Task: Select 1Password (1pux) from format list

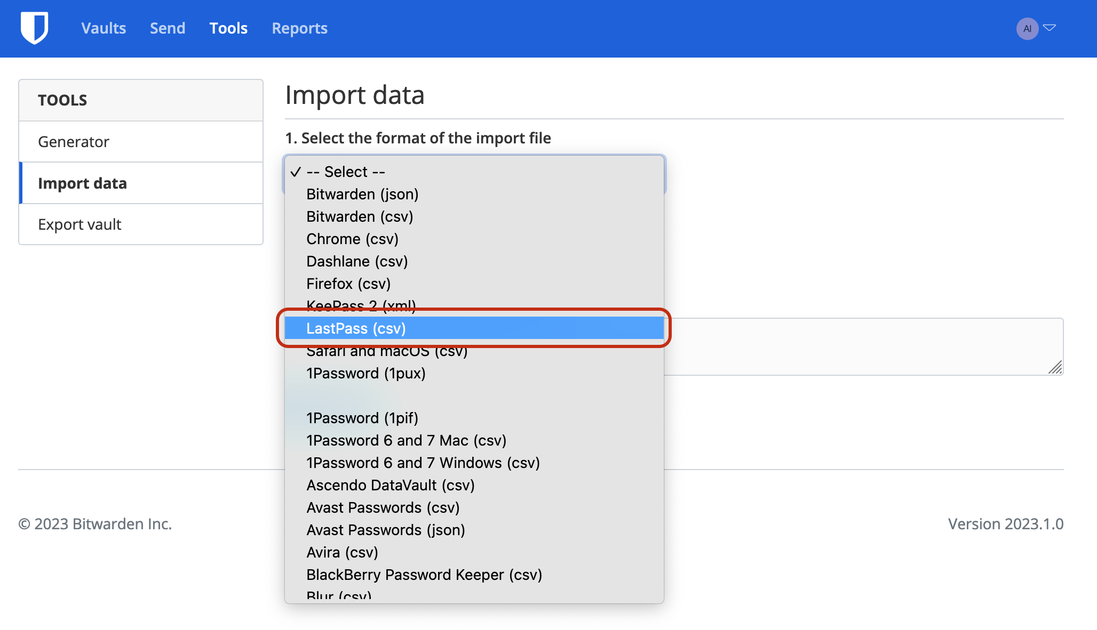Action: (366, 373)
